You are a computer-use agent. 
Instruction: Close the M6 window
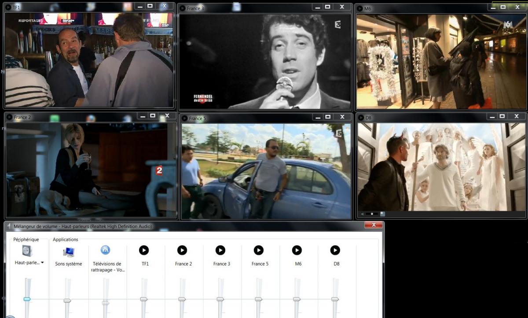point(517,7)
